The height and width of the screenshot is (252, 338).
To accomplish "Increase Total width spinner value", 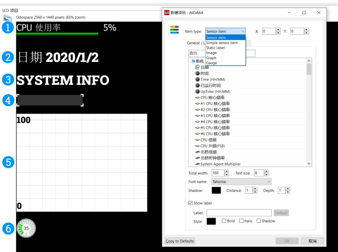I will point(226,171).
